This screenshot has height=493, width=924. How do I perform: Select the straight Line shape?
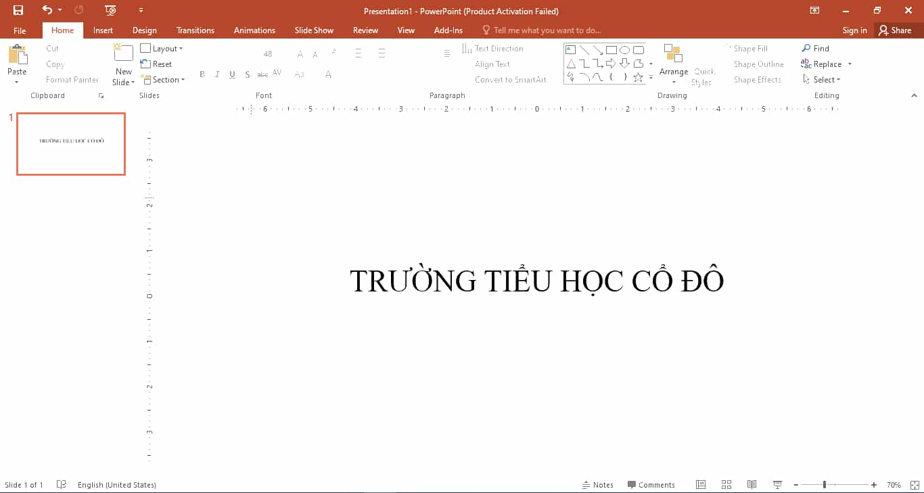click(584, 50)
